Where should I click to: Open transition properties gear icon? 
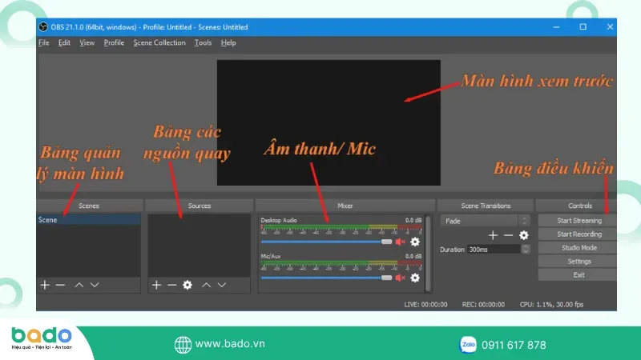[x=524, y=235]
